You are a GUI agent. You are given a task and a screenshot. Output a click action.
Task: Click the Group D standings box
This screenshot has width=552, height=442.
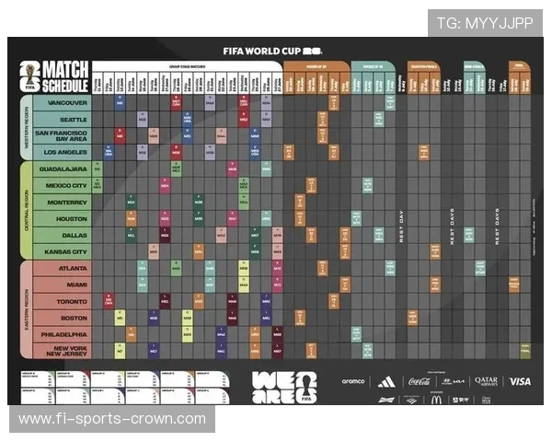point(143,378)
